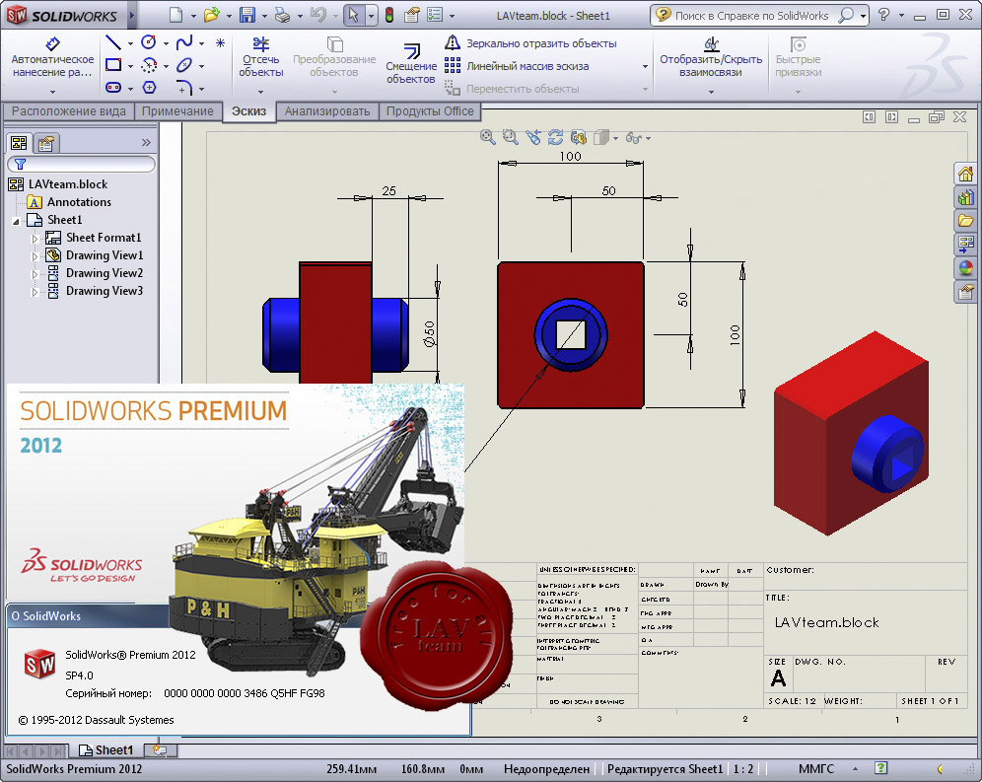Click Zoom to Area icon in view toolbar
982x782 pixels.
tap(511, 137)
